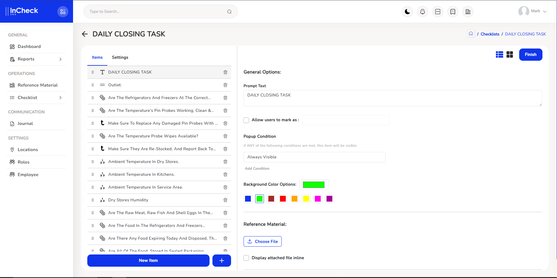The image size is (557, 278).
Task: Toggle dark mode moon icon
Action: [407, 12]
